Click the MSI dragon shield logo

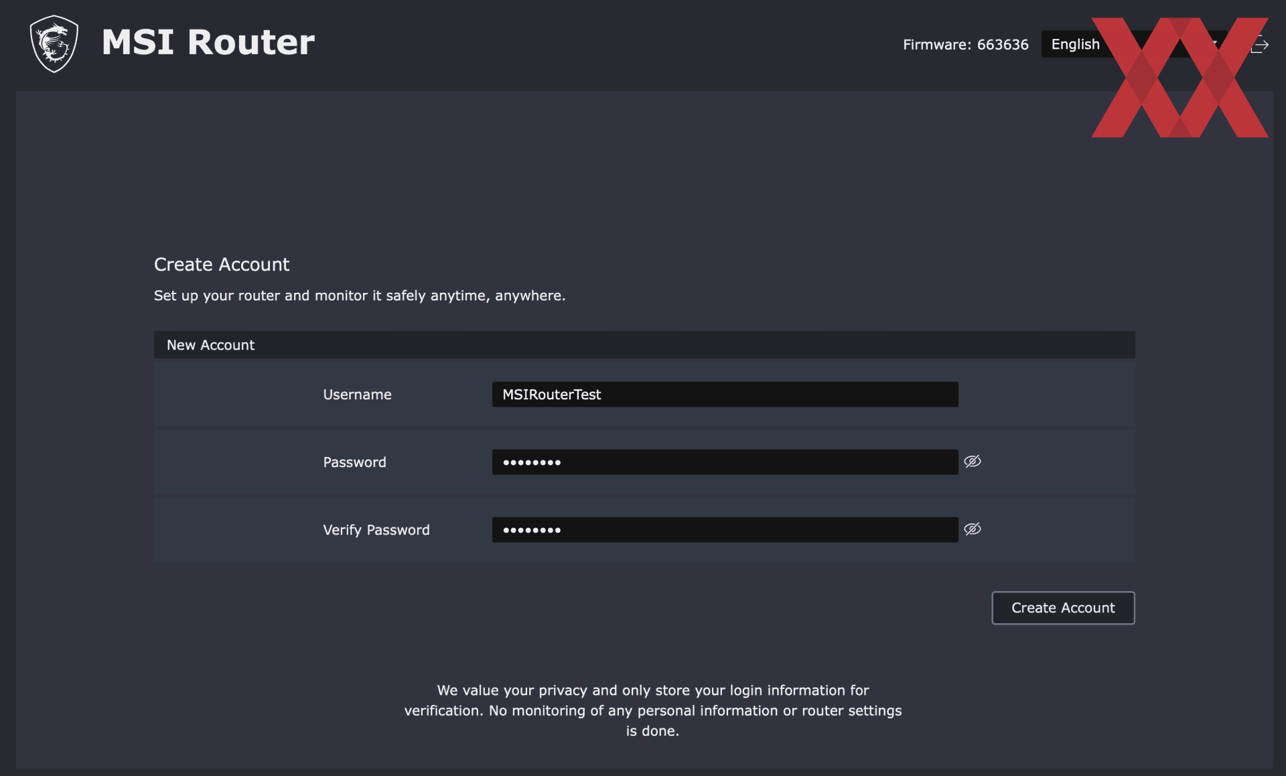(x=54, y=44)
